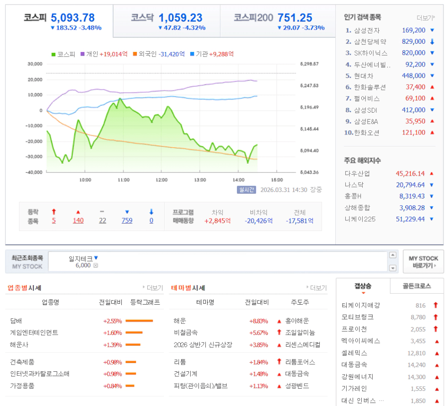Screen dimensions: 448x406
Task: Open 한화솔루션 stock link
Action: pos(370,87)
